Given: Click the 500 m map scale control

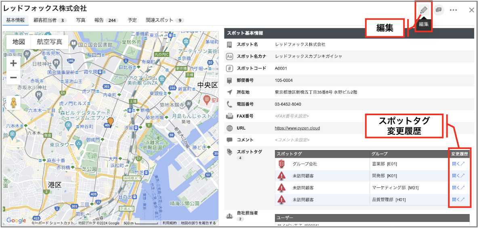Looking at the screenshot, I should point(142,223).
